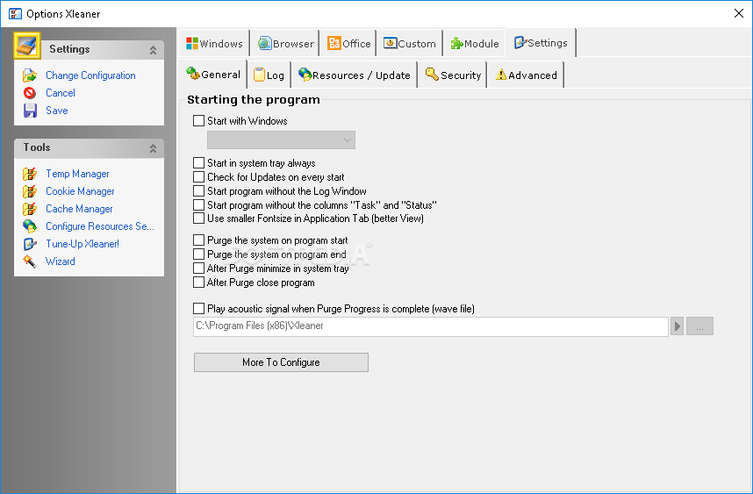This screenshot has height=494, width=753.
Task: Click the Cookie Manager icon
Action: [x=30, y=191]
